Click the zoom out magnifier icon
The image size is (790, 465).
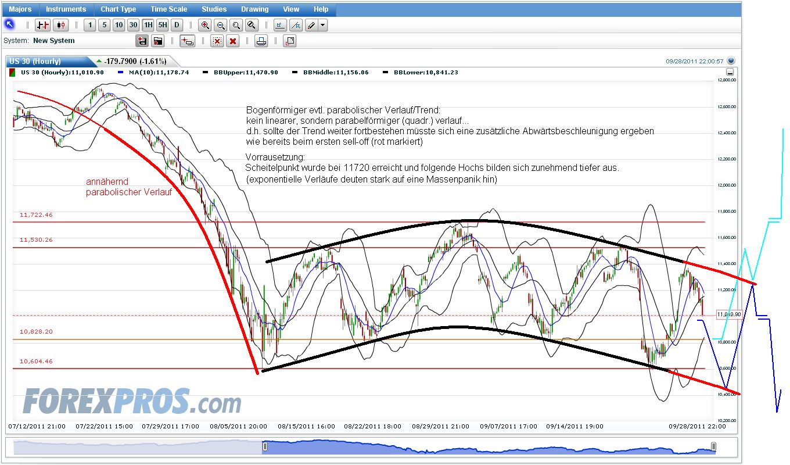pos(221,25)
